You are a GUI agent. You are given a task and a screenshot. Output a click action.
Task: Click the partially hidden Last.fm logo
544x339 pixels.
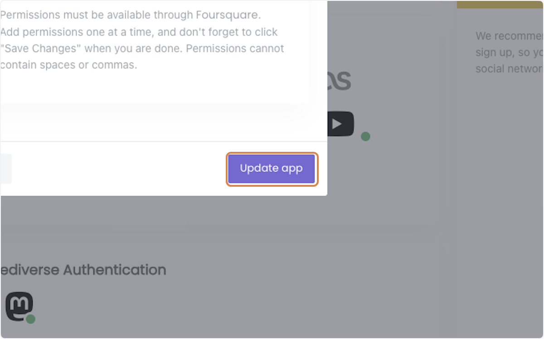(339, 81)
